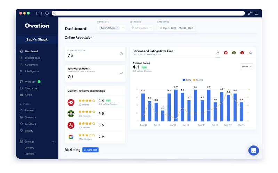The height and width of the screenshot is (173, 278).
Task: Toggle the Rating legend series
Action: [187, 80]
